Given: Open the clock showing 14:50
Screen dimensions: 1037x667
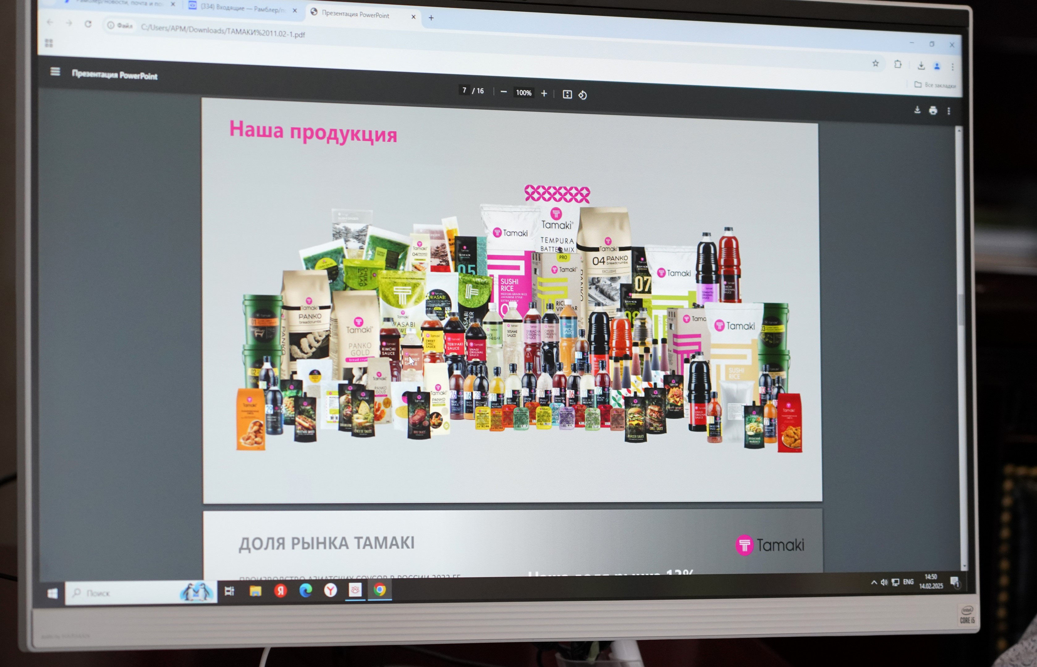Looking at the screenshot, I should [x=931, y=581].
